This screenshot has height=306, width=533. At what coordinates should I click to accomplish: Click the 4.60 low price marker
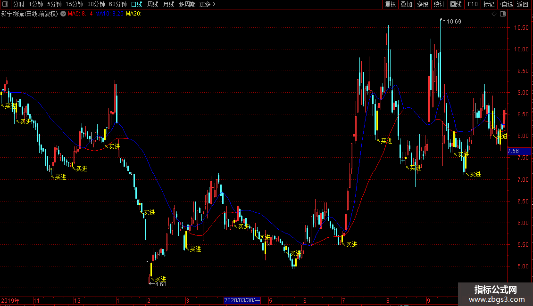point(161,284)
